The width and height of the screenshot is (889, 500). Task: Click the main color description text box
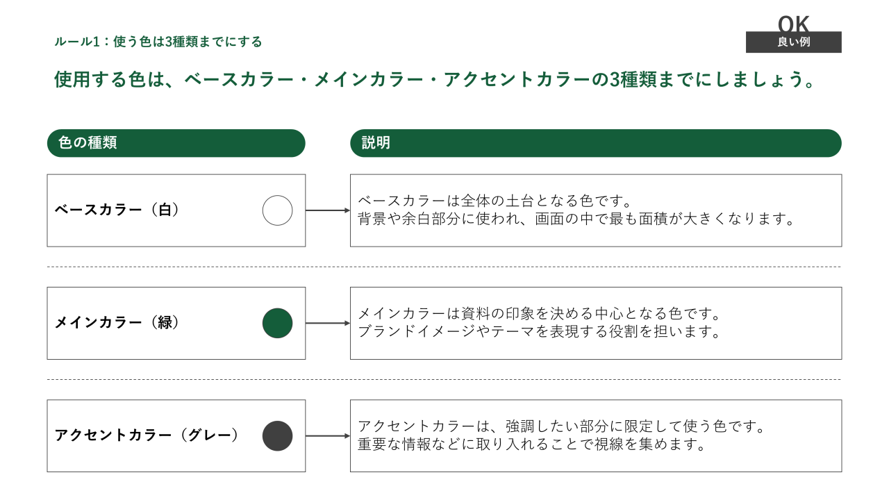pos(595,323)
